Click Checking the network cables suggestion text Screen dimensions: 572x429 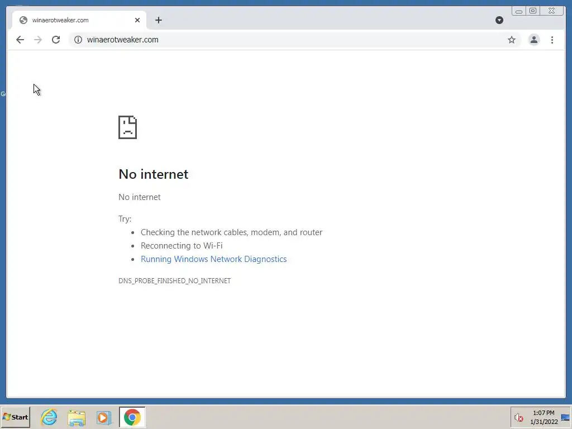coord(232,232)
